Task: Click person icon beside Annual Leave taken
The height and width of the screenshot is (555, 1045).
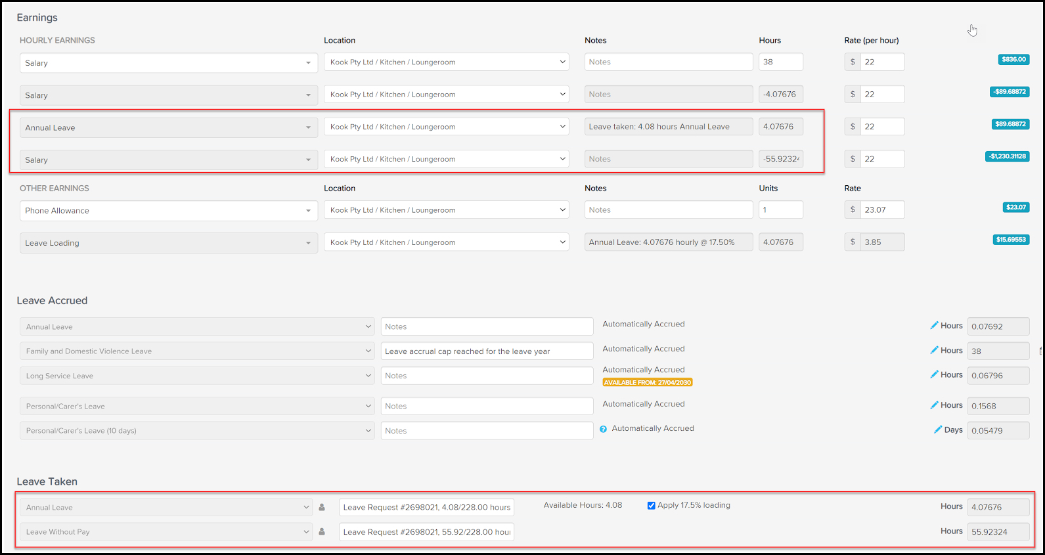Action: [322, 507]
